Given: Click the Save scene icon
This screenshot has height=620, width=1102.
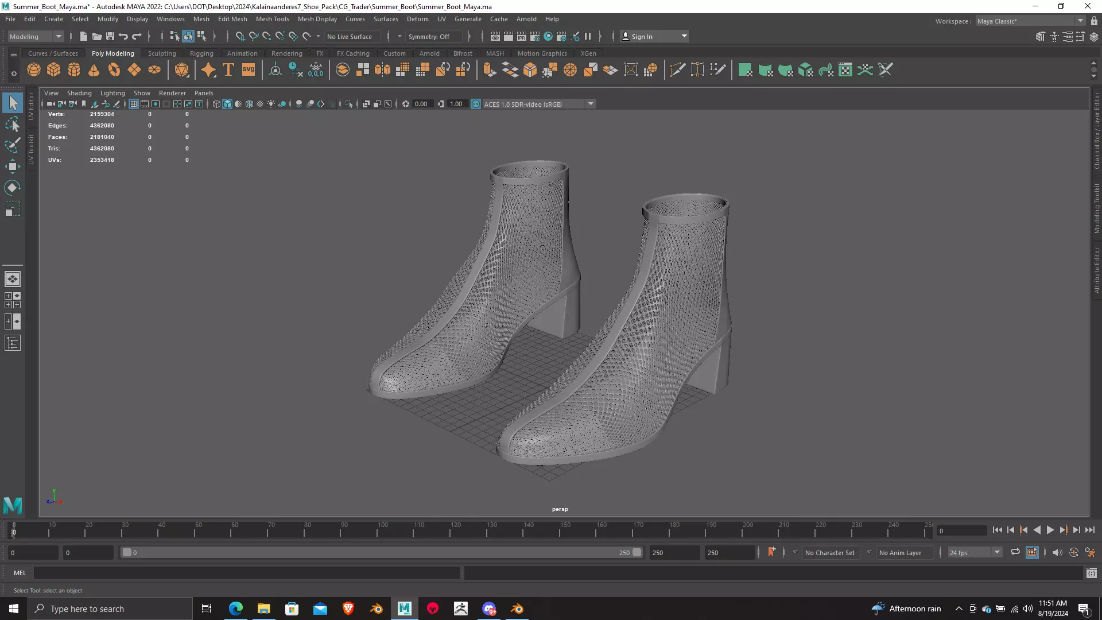Looking at the screenshot, I should click(x=110, y=36).
